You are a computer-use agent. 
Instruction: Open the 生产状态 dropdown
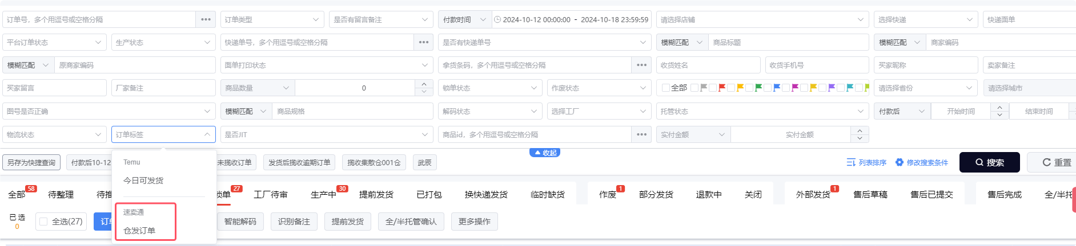click(163, 42)
